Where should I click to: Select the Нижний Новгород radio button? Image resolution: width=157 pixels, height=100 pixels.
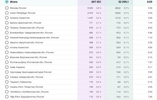(x=7, y=38)
